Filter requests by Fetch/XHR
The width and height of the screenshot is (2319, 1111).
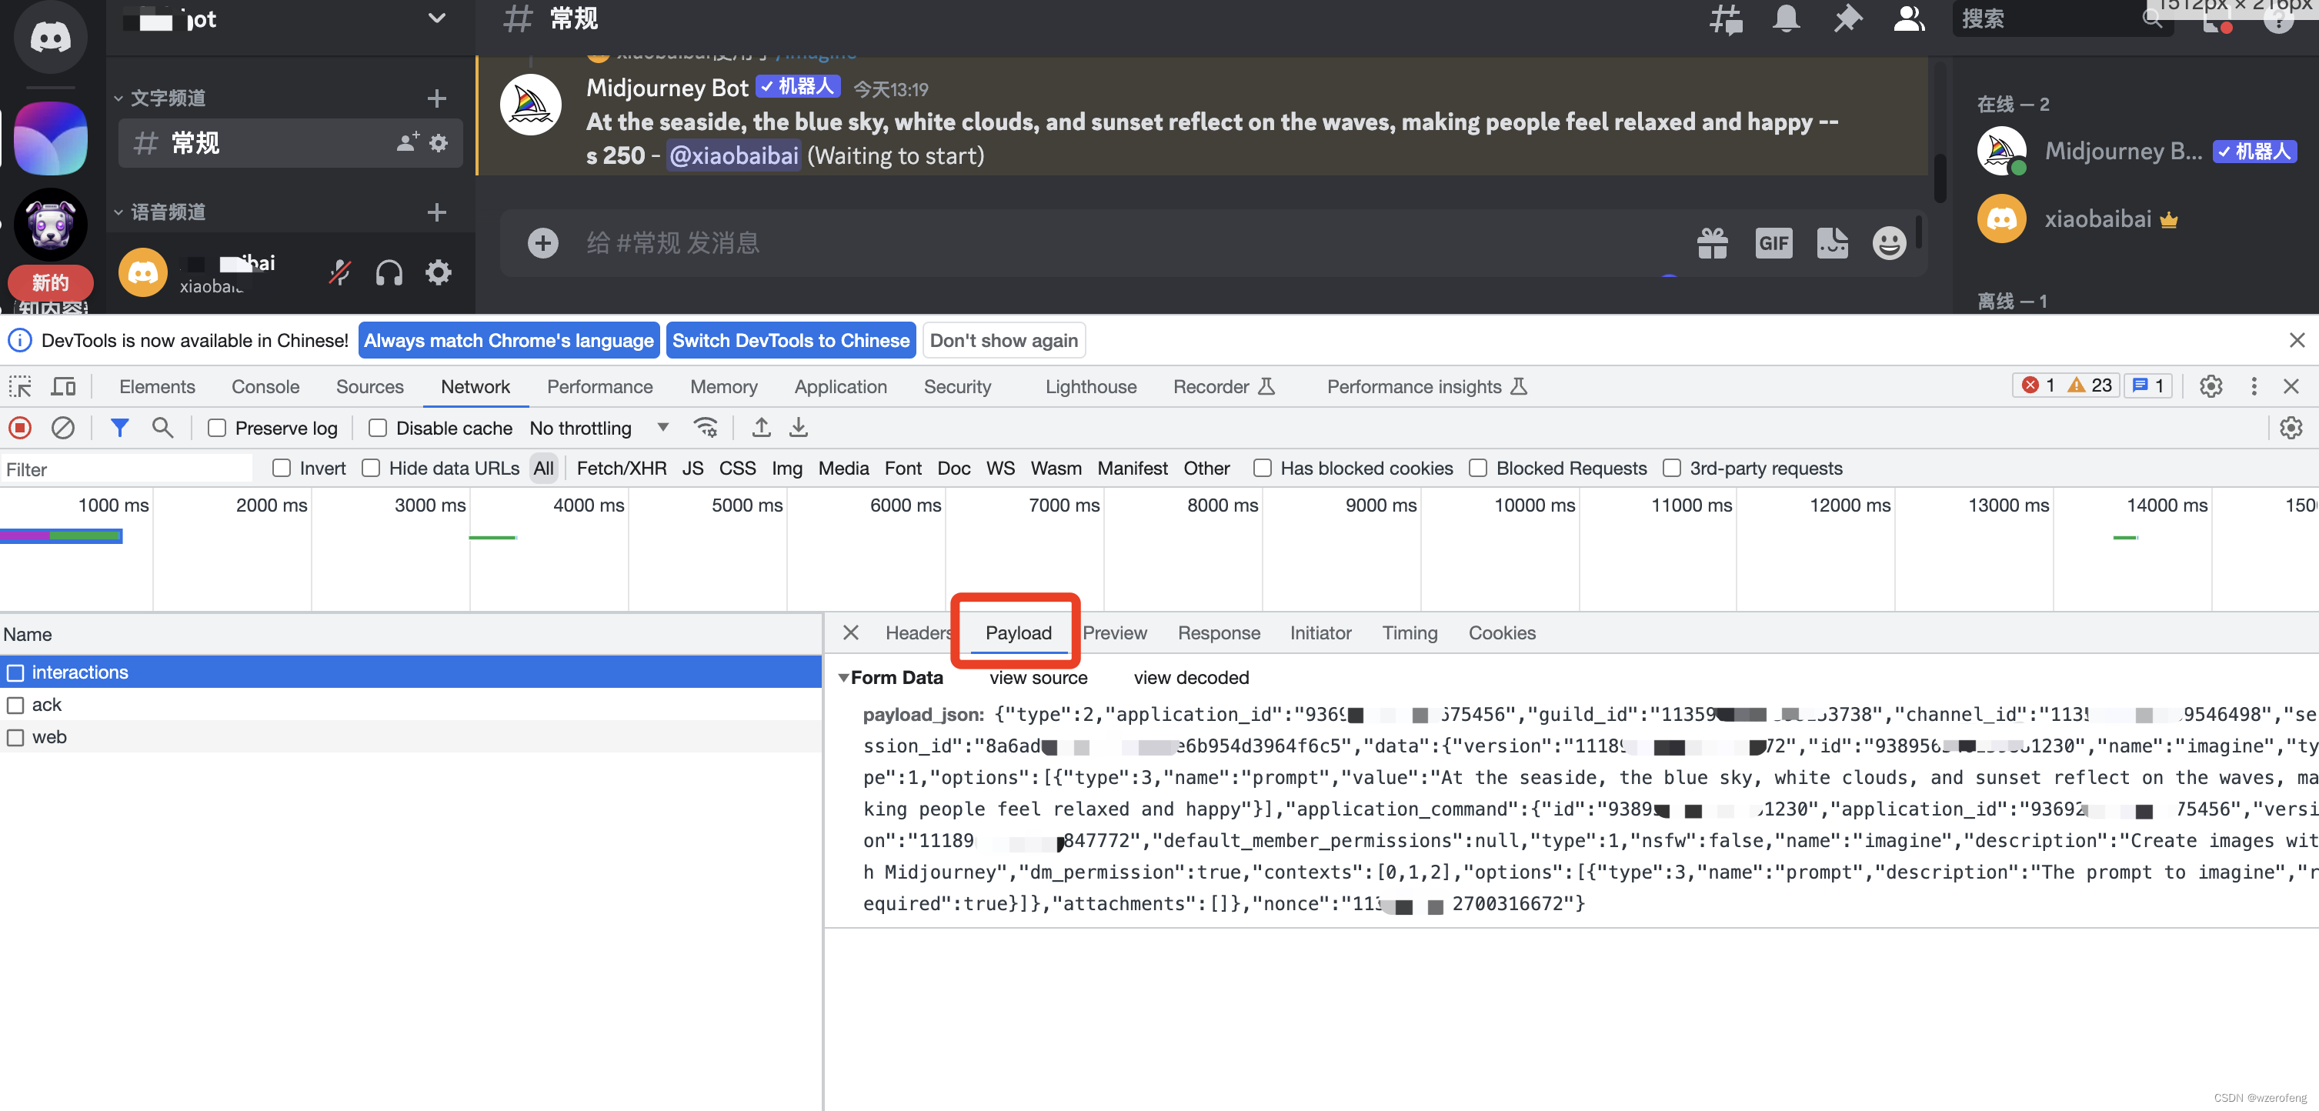[x=621, y=468]
